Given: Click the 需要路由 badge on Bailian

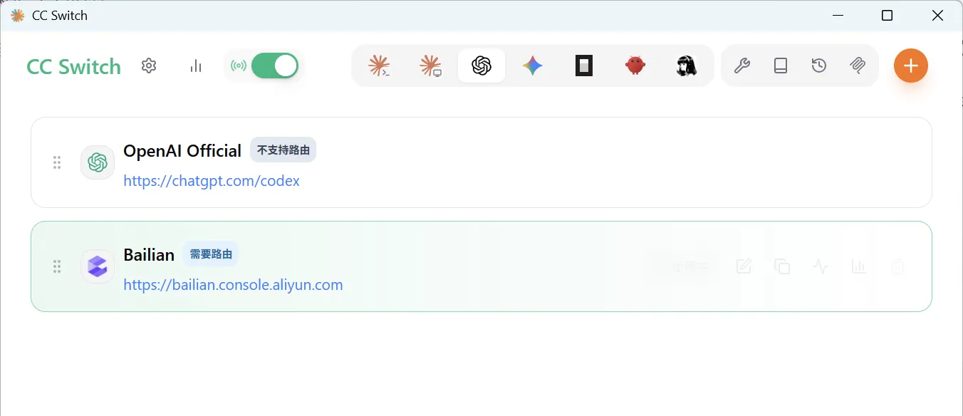Looking at the screenshot, I should (210, 254).
